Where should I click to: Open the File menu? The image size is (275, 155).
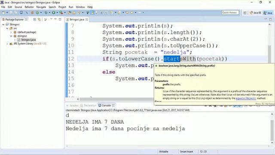(3, 7)
